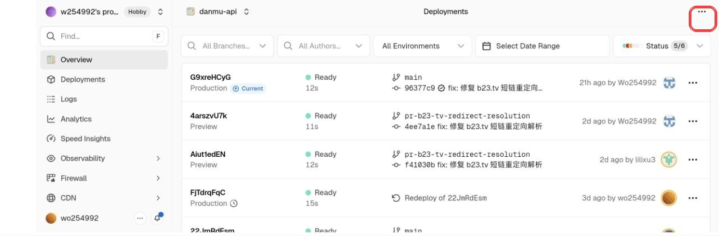Click wo254992 user avatar in sidebar
This screenshot has height=236, width=719.
pos(51,218)
